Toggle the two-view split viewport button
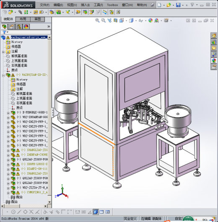Screen dimensions: 218x222 tap(101, 212)
